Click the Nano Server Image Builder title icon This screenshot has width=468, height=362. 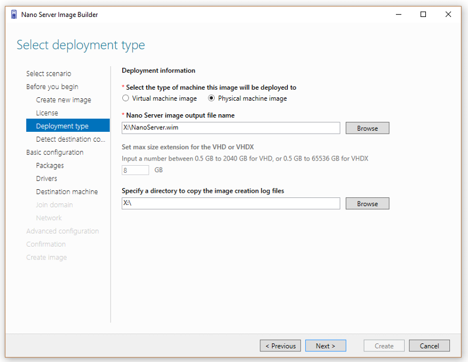[x=13, y=14]
